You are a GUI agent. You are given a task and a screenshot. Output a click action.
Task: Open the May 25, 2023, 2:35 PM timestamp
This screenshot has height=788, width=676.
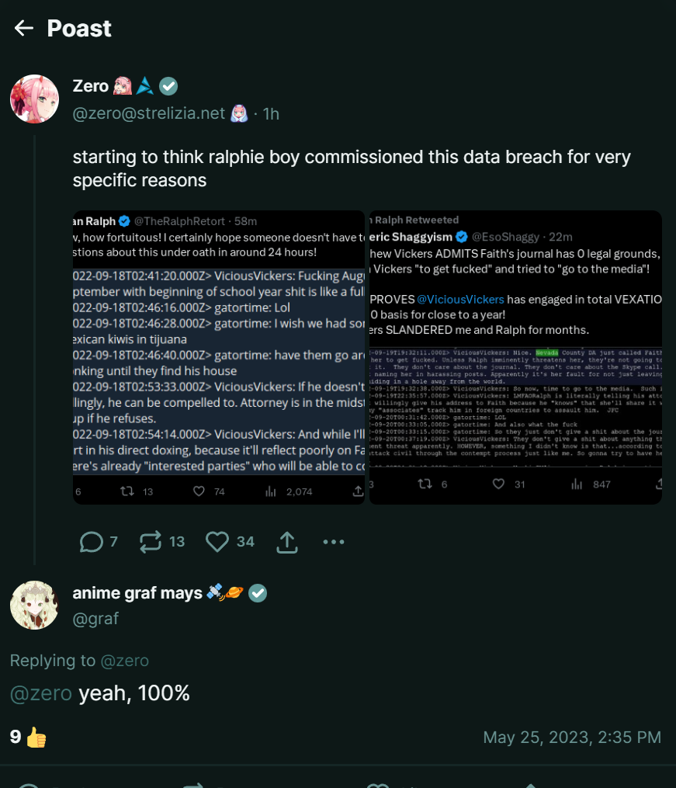pyautogui.click(x=572, y=738)
